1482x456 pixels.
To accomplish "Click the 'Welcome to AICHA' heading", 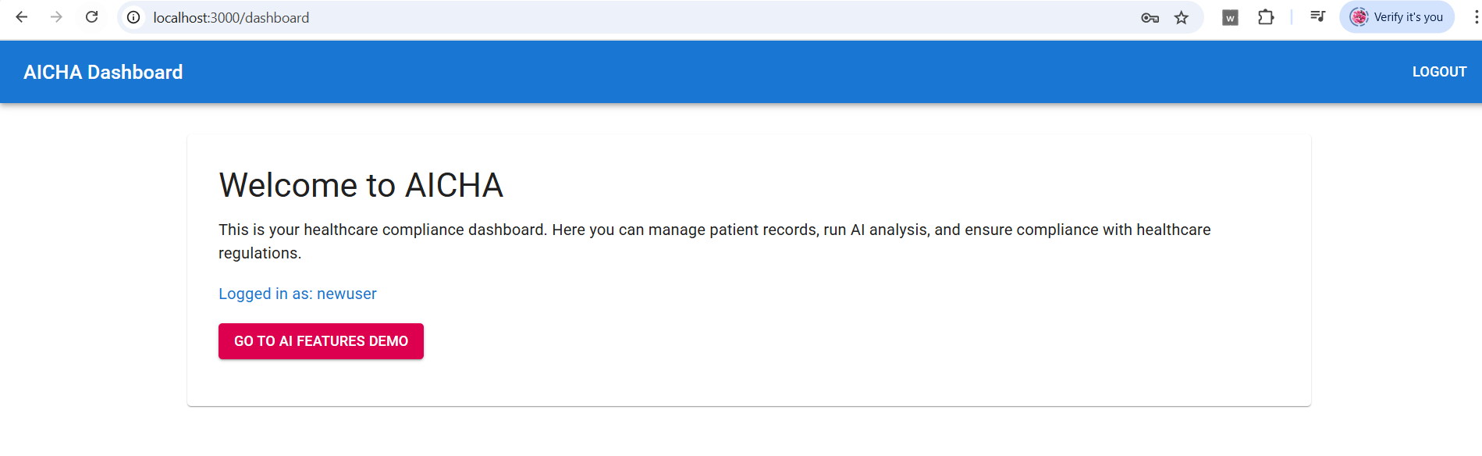I will 361,185.
